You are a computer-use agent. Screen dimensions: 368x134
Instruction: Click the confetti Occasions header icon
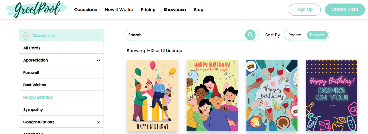point(26,36)
